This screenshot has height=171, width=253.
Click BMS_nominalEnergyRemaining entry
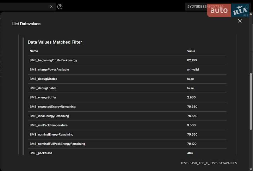click(52, 134)
